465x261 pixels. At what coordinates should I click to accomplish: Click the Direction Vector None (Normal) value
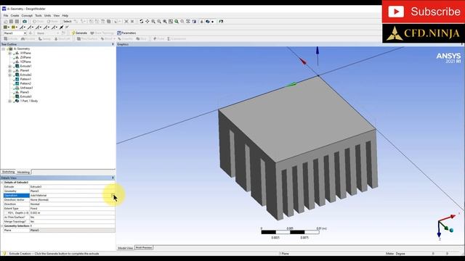(72, 200)
